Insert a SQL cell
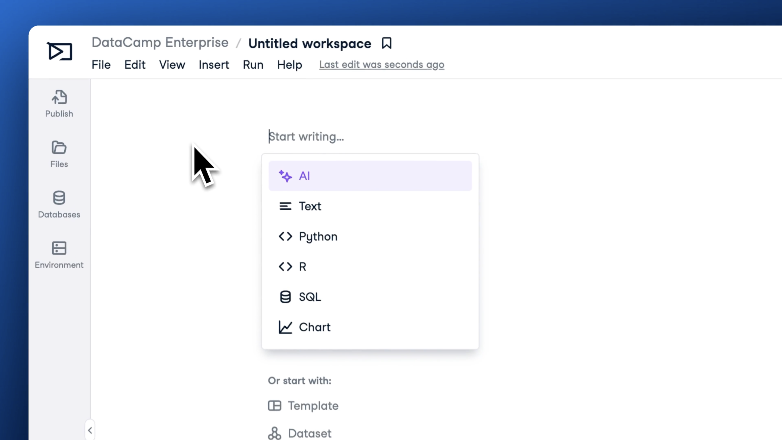The image size is (782, 440). click(x=310, y=297)
